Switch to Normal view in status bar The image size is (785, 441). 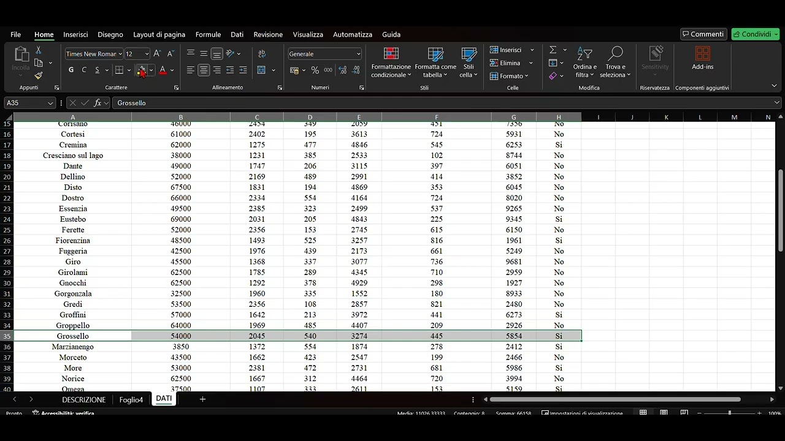pos(643,413)
